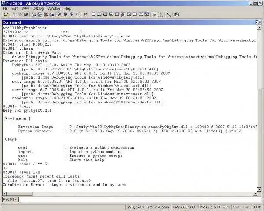Click the Run to Cursor toolbar icon
Image resolution: width=264 pixels, height=211 pixels.
[77, 15]
